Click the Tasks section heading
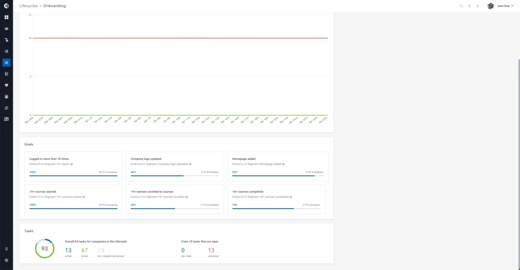The image size is (520, 270). (x=29, y=231)
